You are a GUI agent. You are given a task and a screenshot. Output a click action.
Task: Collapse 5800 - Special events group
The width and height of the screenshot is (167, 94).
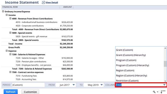[10, 33]
